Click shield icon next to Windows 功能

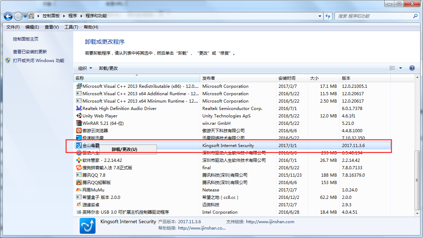(8, 60)
